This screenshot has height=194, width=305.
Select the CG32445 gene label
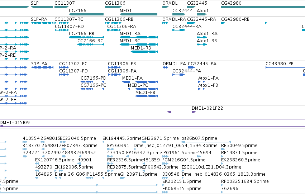coord(197,3)
